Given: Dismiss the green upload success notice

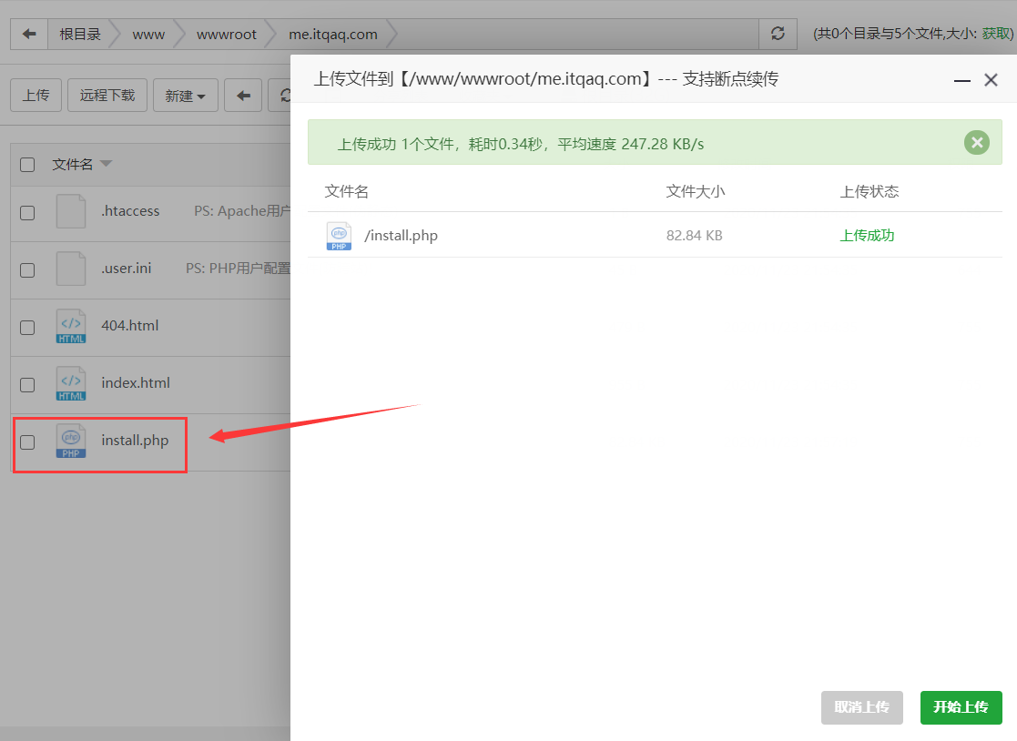Looking at the screenshot, I should point(976,143).
